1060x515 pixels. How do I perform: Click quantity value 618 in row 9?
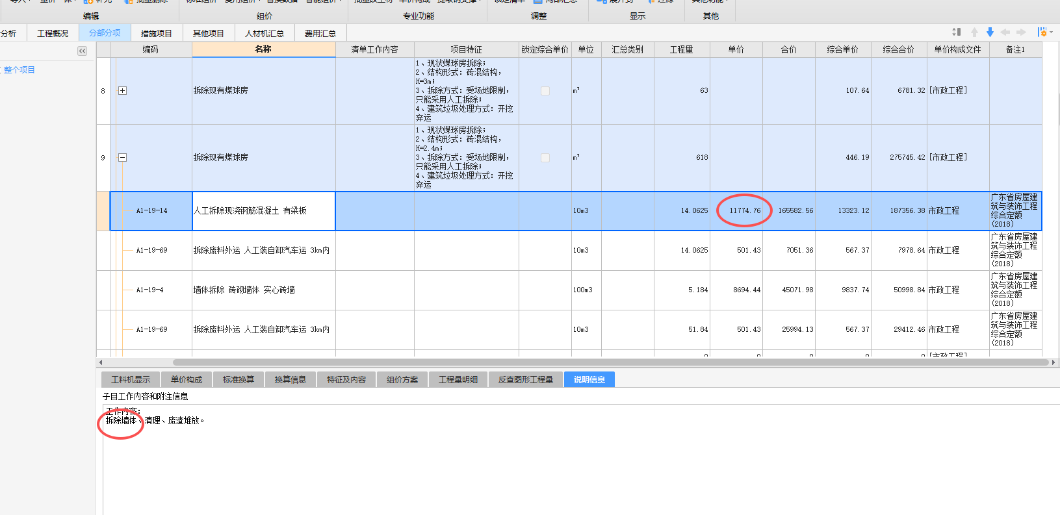click(x=702, y=158)
